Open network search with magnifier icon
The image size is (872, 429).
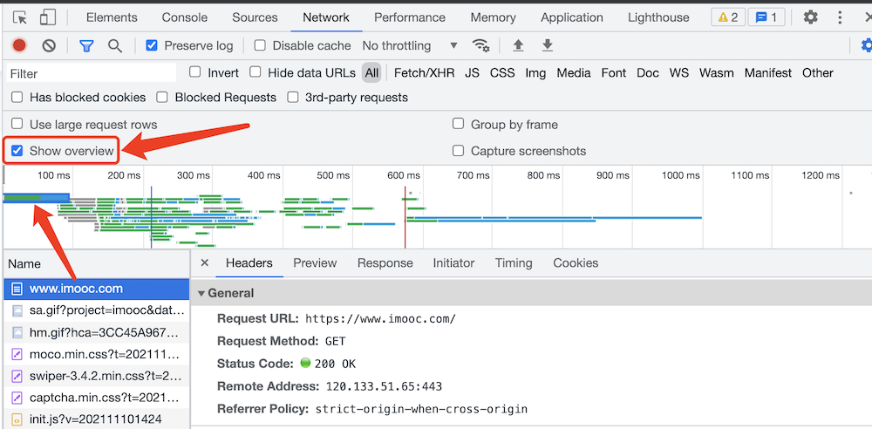click(115, 45)
